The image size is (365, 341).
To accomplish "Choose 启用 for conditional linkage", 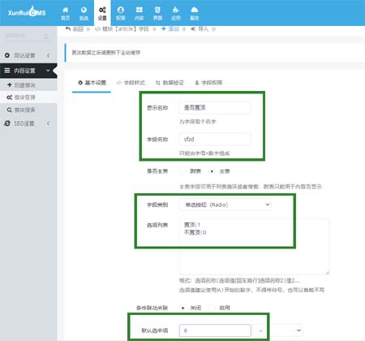I will pyautogui.click(x=212, y=308).
